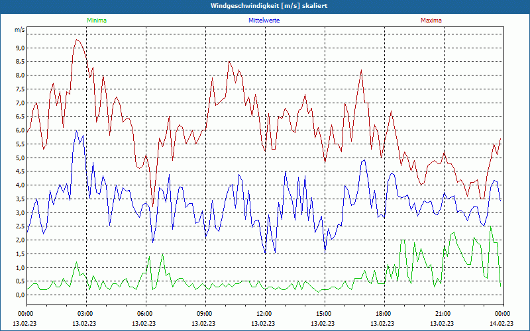Click the '4,5' y-axis value

(x=21, y=171)
